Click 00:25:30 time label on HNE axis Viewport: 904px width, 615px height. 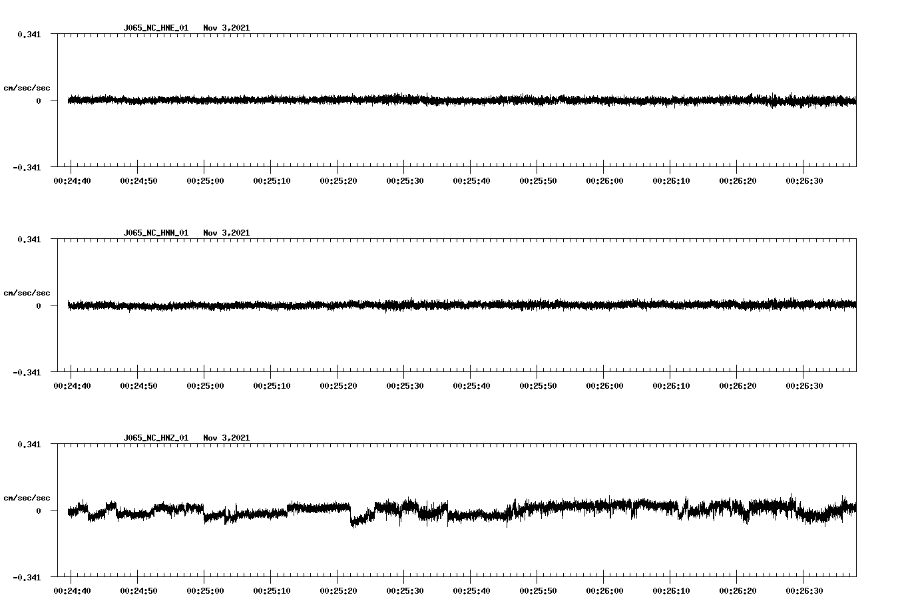tap(405, 181)
